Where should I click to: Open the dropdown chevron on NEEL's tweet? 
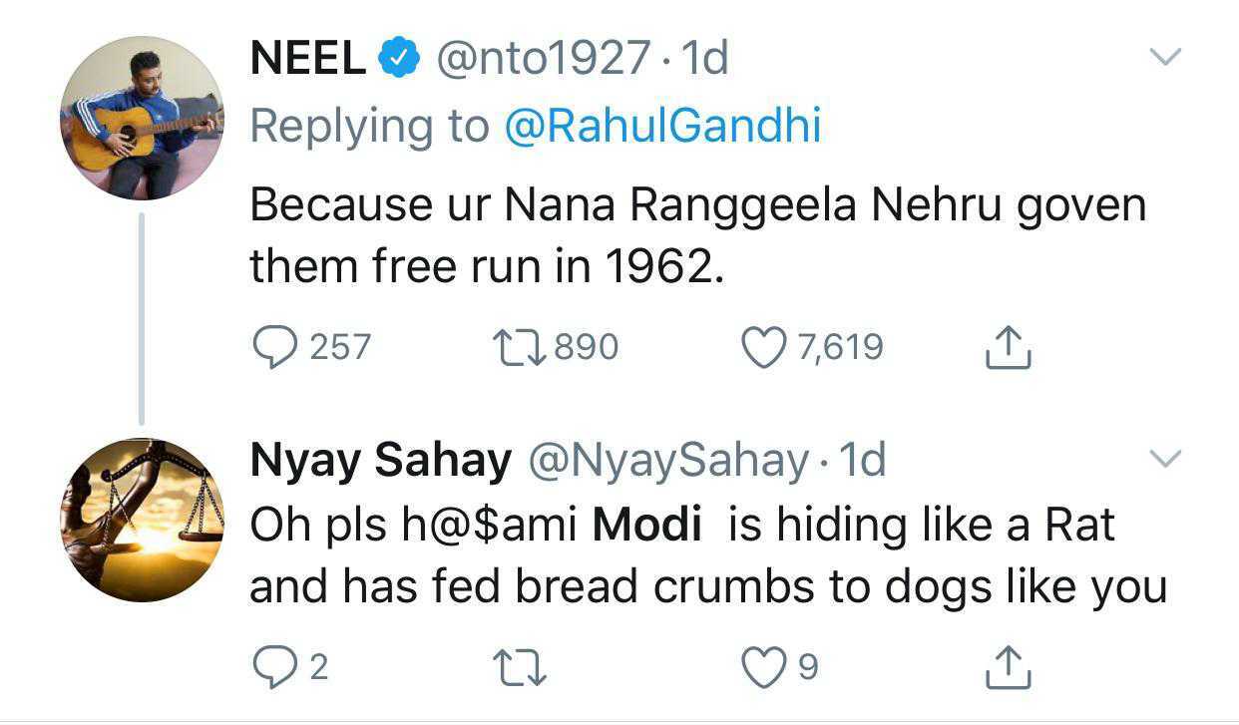(1165, 58)
